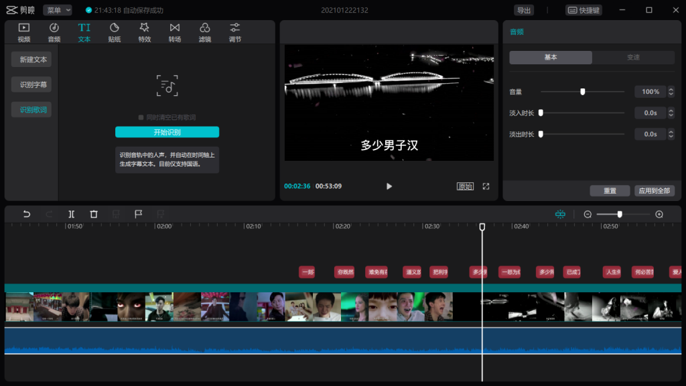
Task: Select the 新建文本 side menu item
Action: 31,60
